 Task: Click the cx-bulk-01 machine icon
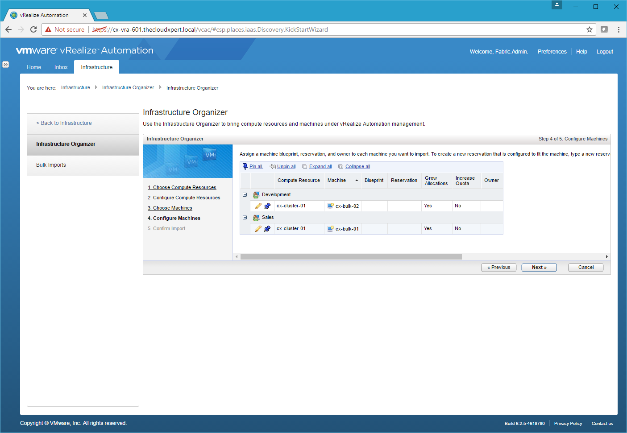tap(330, 229)
